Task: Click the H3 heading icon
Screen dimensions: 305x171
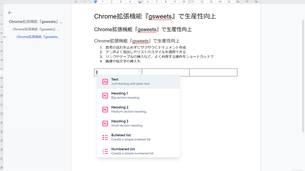Action: click(x=105, y=123)
